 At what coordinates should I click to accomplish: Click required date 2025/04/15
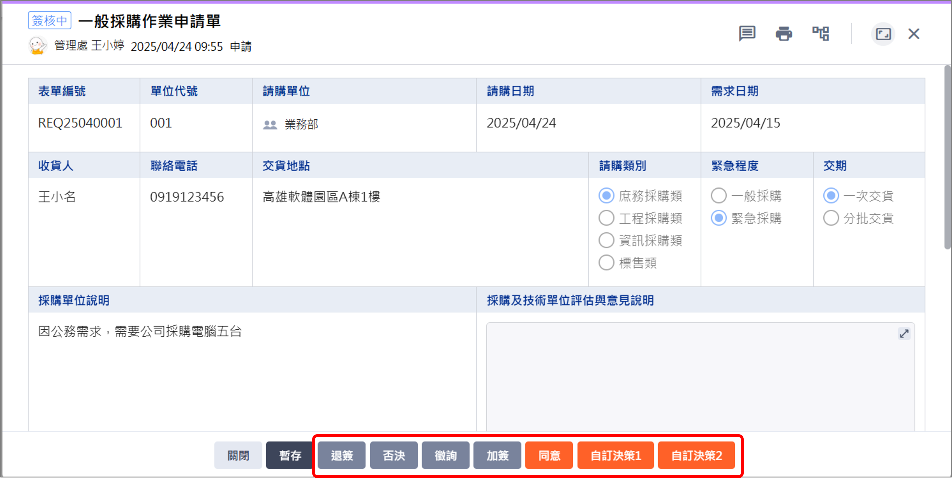[x=745, y=123]
